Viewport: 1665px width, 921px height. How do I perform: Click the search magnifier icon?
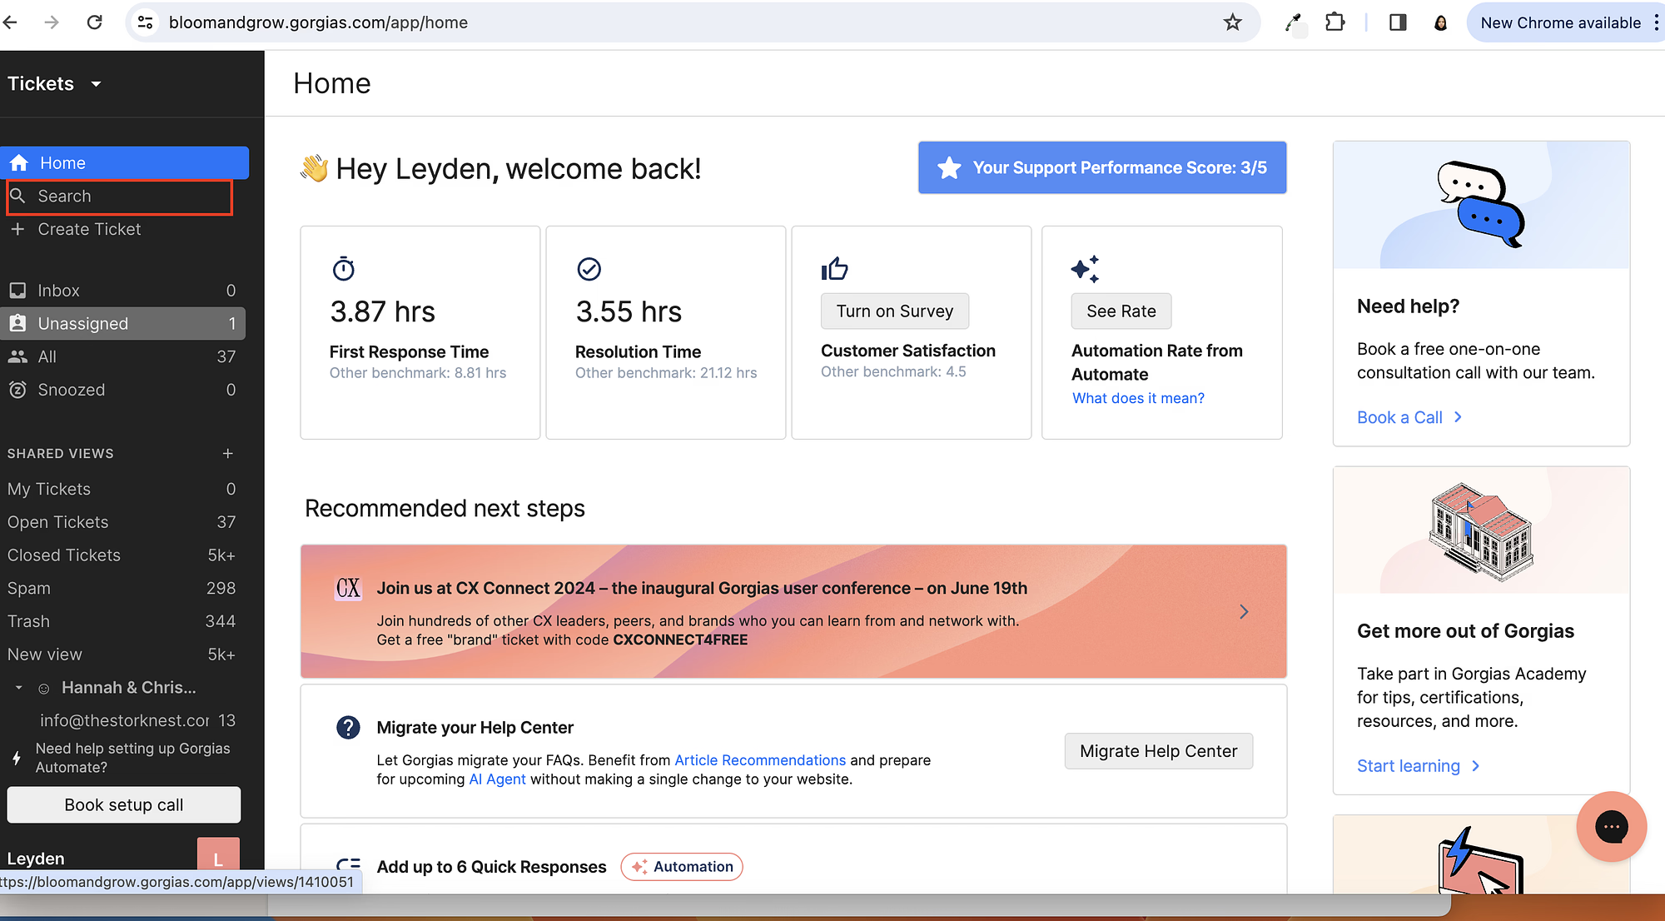coord(17,197)
